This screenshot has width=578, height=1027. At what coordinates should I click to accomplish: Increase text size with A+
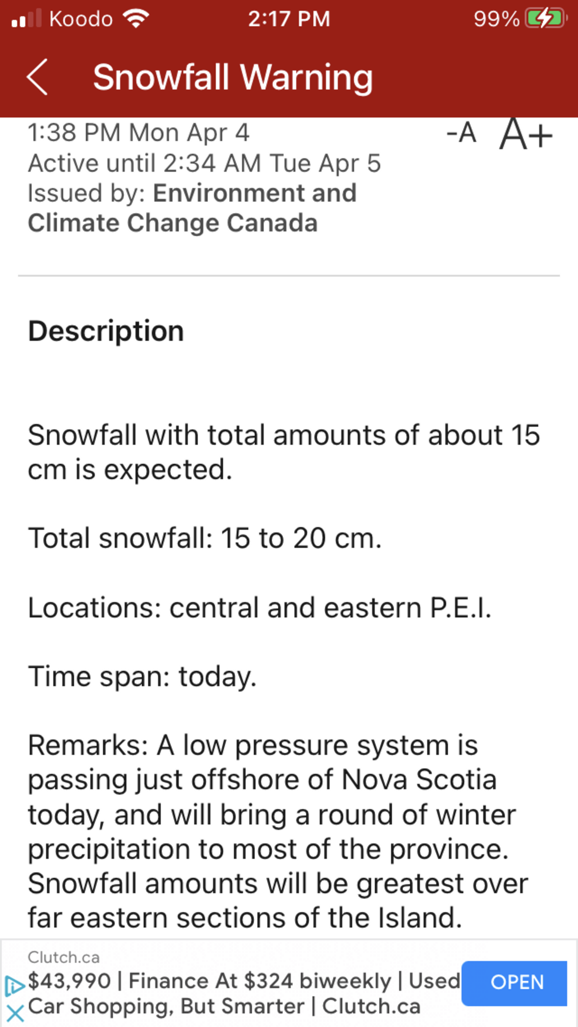pyautogui.click(x=526, y=134)
